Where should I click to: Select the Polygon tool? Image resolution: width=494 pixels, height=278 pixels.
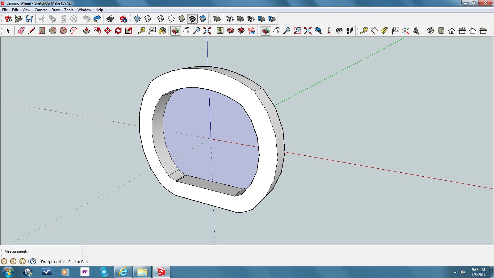63,31
